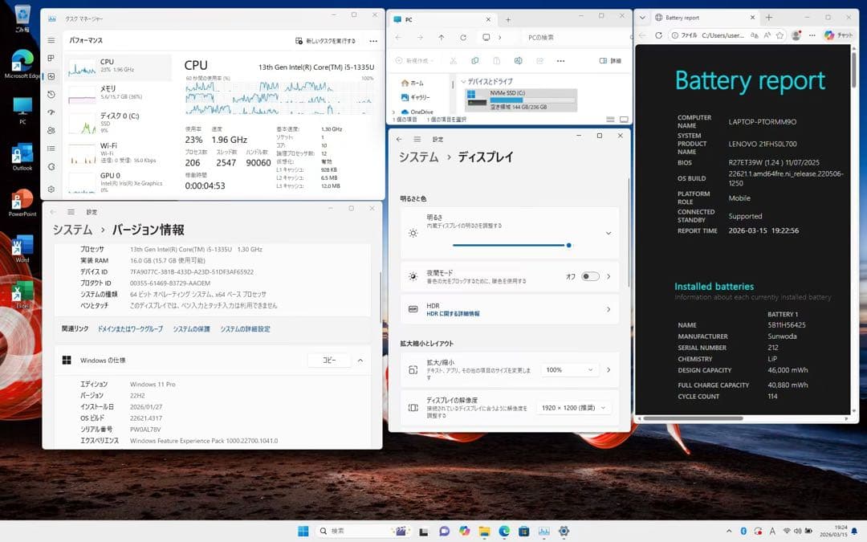This screenshot has width=867, height=542.
Task: Switch File Explorer to details list view
Action: click(610, 120)
